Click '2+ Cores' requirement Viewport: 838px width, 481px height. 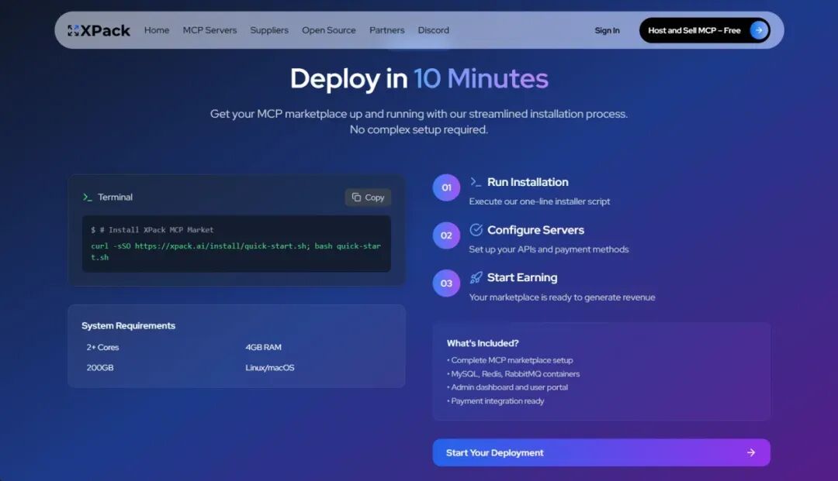(102, 347)
